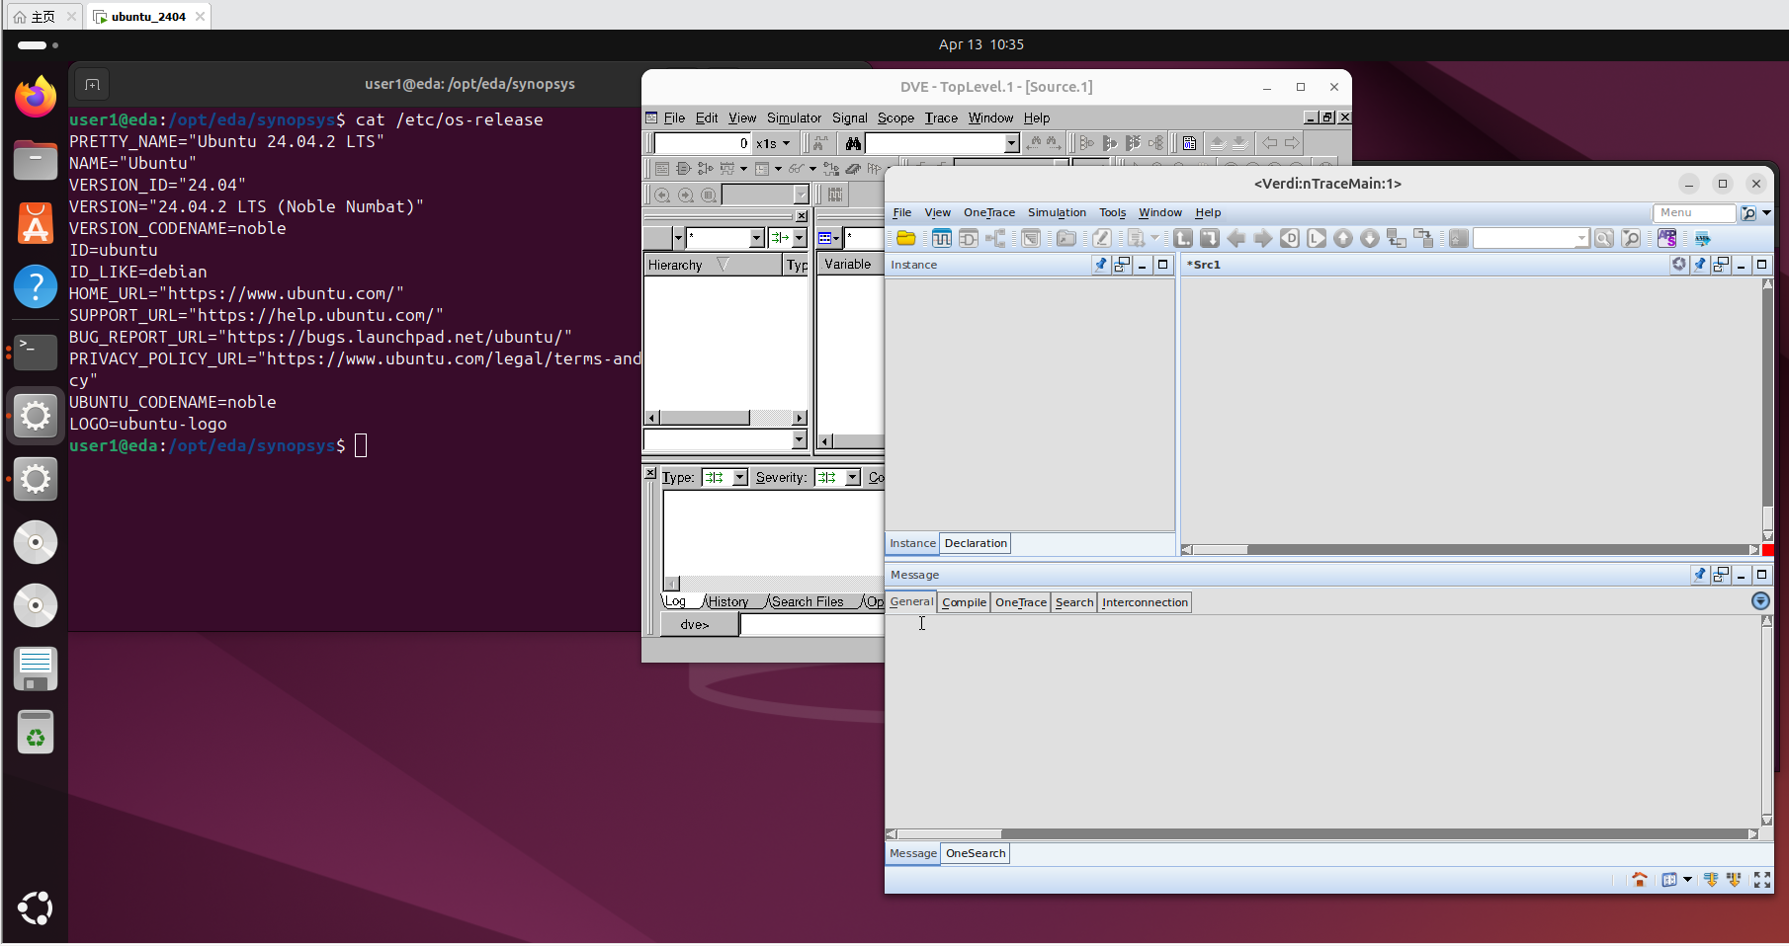Click the Src1 pane horizontal scrollbar

tap(1470, 550)
